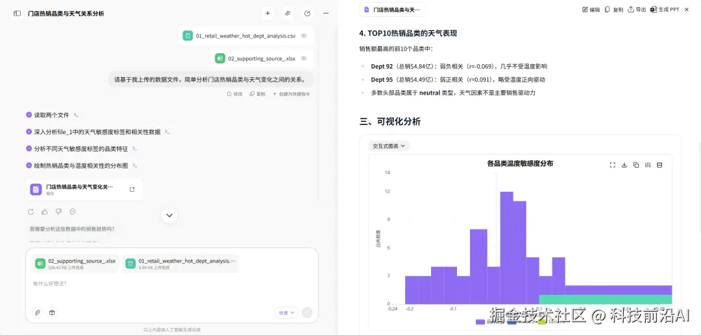Click the Dept 95 bullet text
Viewport: 701px width, 335px height.
point(458,80)
